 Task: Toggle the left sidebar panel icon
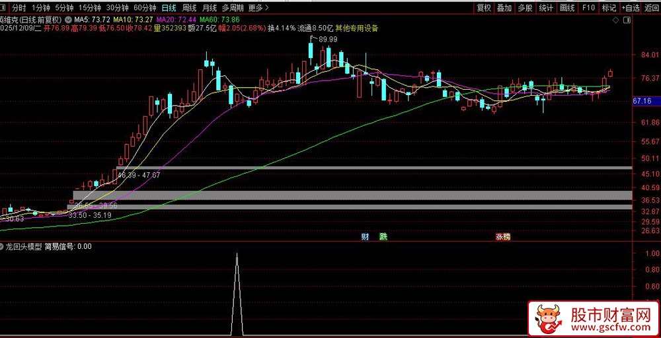[x=3, y=7]
